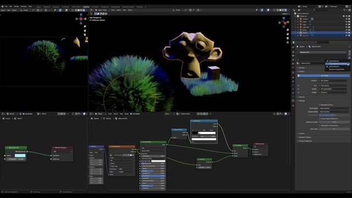Open the Render properties tab icon
Viewport: 352px width, 198px height.
point(293,52)
